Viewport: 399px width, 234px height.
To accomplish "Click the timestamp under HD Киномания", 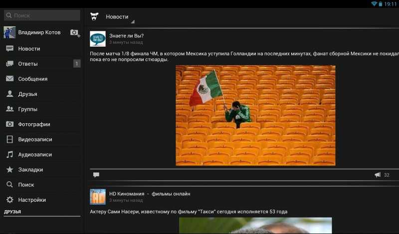I will pyautogui.click(x=126, y=200).
